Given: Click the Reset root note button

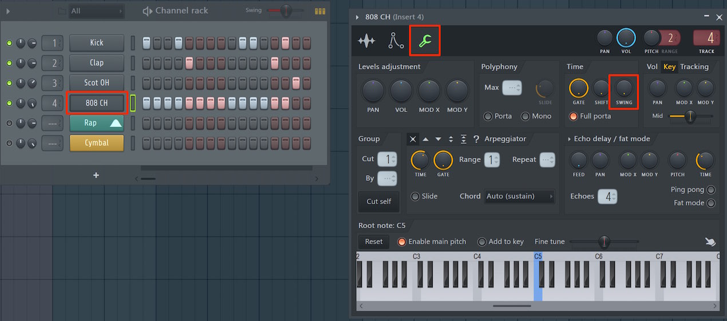Looking at the screenshot, I should coord(374,241).
